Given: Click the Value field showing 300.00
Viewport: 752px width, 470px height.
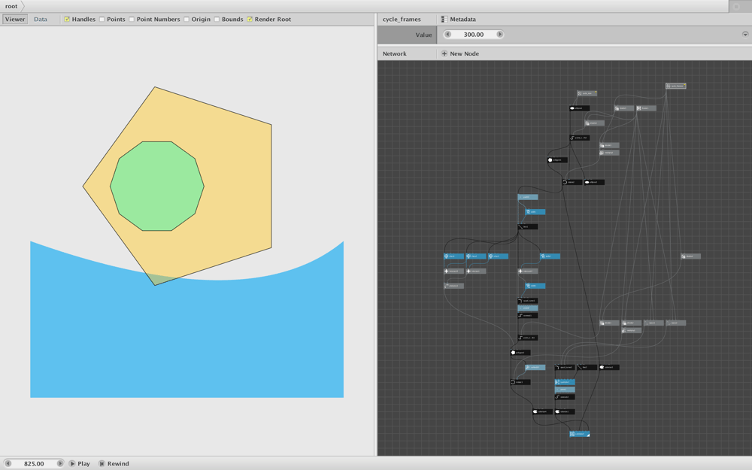Looking at the screenshot, I should click(x=474, y=35).
